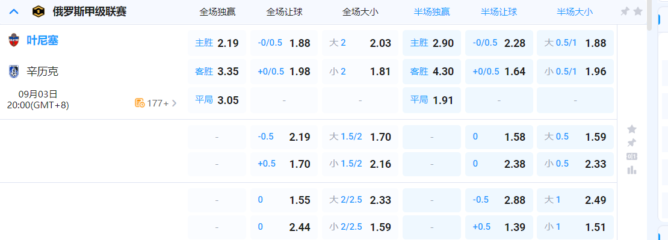This screenshot has height=240, width=668.
Task: Pick 小 0.5 at 2.33
Action: click(575, 164)
